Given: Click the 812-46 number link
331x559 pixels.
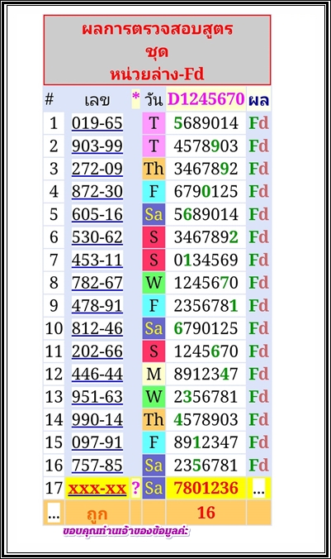Looking at the screenshot, I should coord(97,328).
